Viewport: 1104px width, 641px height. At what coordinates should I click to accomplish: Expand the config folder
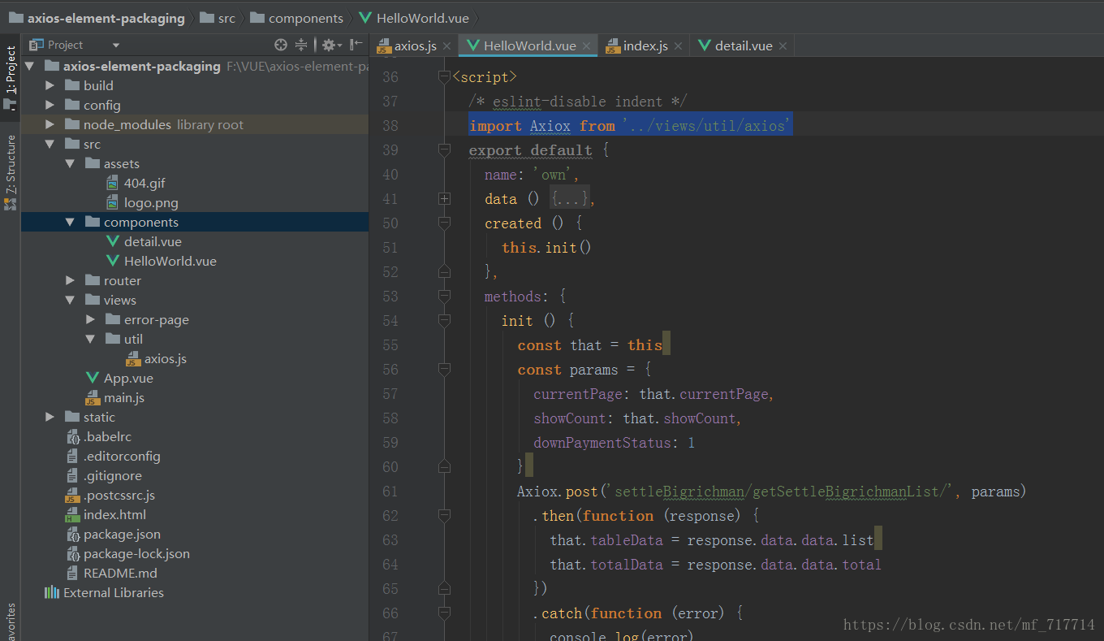click(50, 105)
